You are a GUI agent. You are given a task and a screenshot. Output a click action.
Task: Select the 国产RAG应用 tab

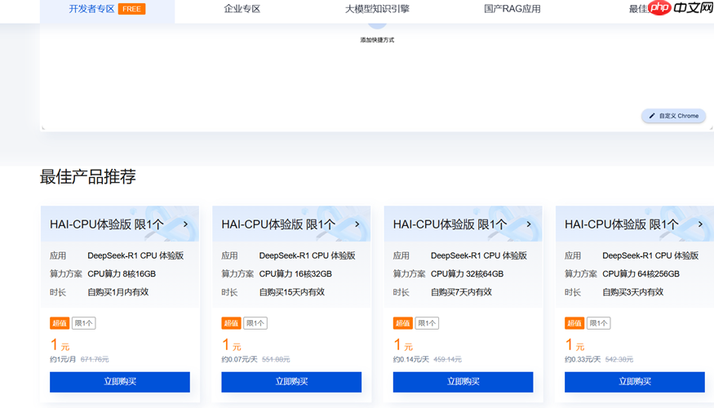pyautogui.click(x=512, y=9)
